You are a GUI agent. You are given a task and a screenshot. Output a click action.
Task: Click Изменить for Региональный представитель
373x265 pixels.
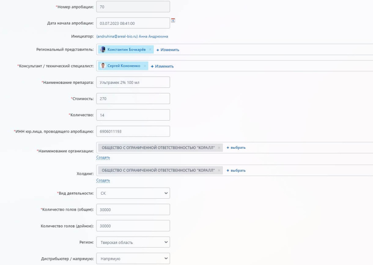[168, 50]
